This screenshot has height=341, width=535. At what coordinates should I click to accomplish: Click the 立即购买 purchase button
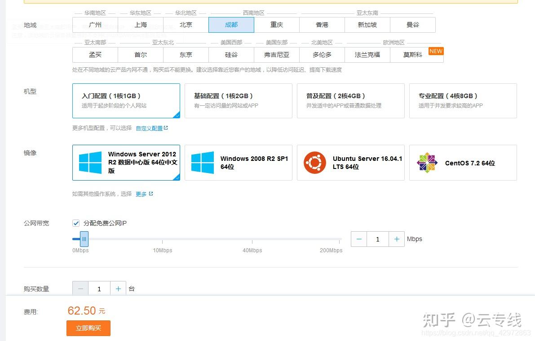(88, 328)
